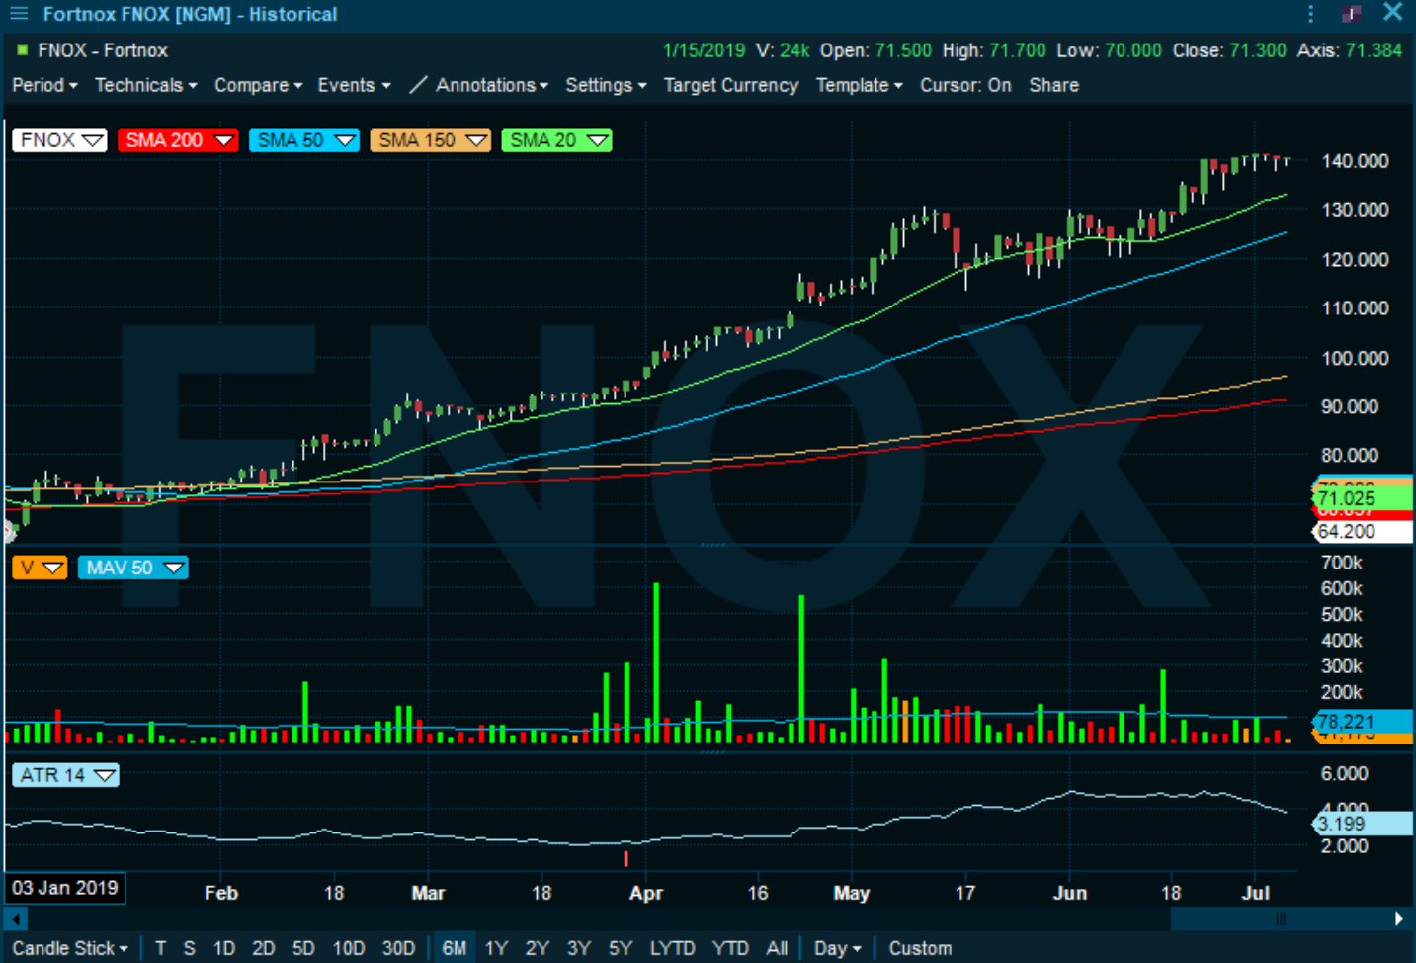
Task: Select the 10D range button
Action: coord(348,948)
